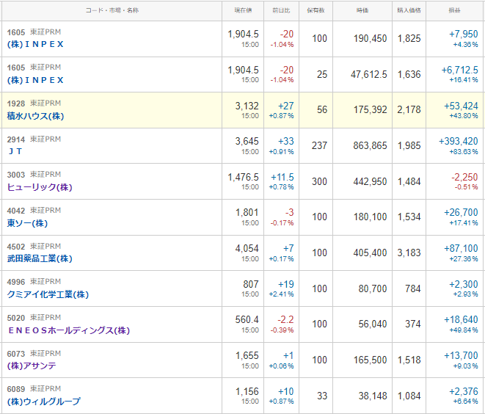Screen dimensions: 485x414
Task: Click the profit value +26,700
Action: tap(461, 213)
